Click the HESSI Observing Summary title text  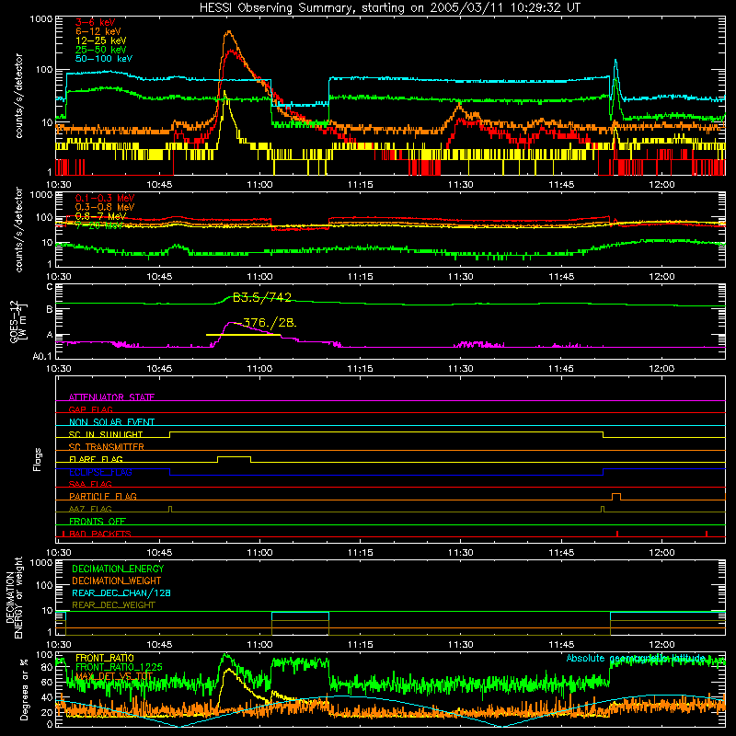(x=389, y=8)
